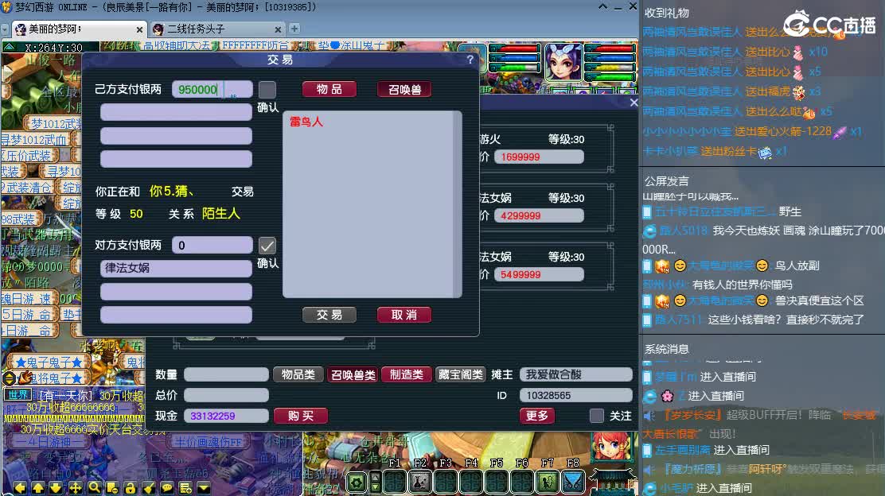Click the stall price 5499999

(x=539, y=274)
